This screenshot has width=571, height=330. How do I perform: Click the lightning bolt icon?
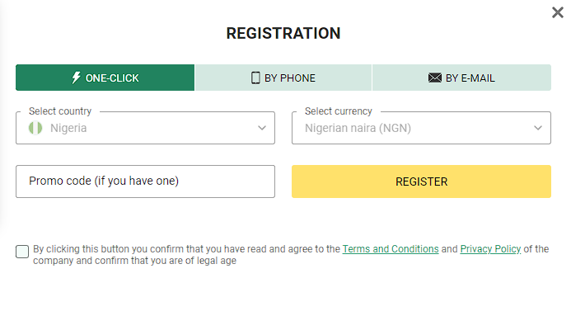77,78
